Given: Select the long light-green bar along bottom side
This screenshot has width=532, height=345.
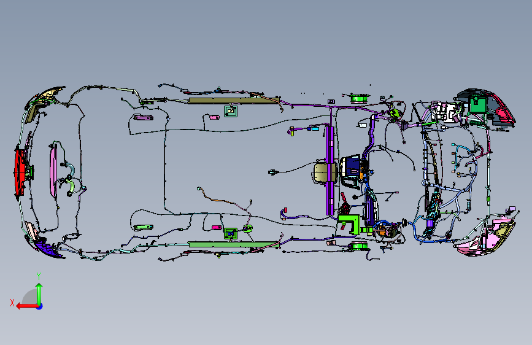Looking at the screenshot, I should (233, 244).
